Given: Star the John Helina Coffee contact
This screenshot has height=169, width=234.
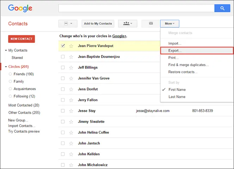Looking at the screenshot, I should (x=71, y=133).
